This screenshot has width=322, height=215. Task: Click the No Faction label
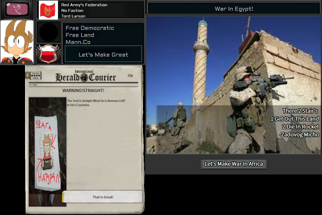72,10
